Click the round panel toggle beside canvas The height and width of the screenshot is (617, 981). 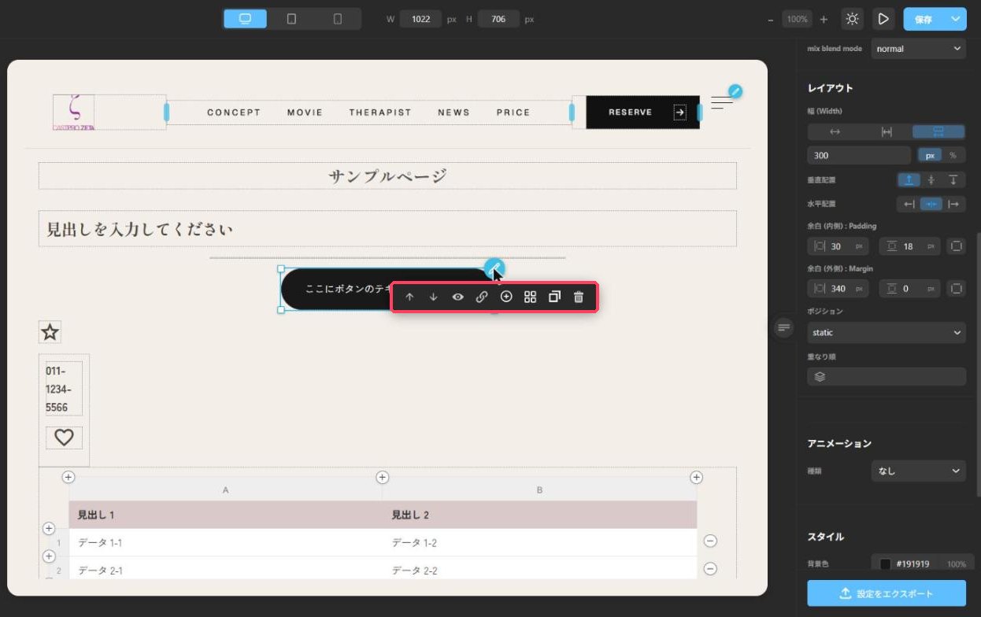(783, 327)
